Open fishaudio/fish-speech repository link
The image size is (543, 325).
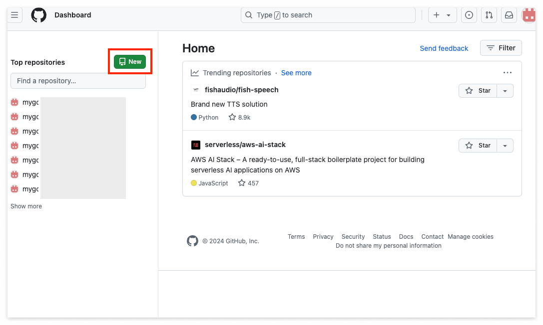[242, 90]
